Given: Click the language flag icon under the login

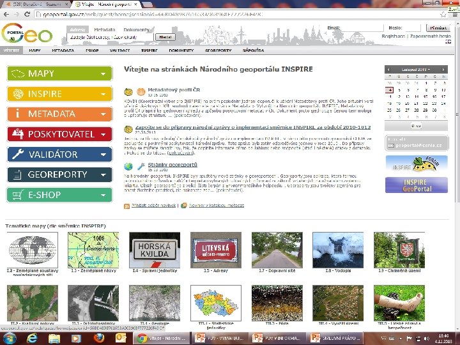Looking at the screenshot, I should coord(448,42).
